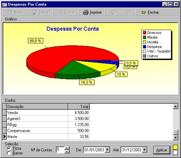Click the Diversos legend entry

click(152, 33)
